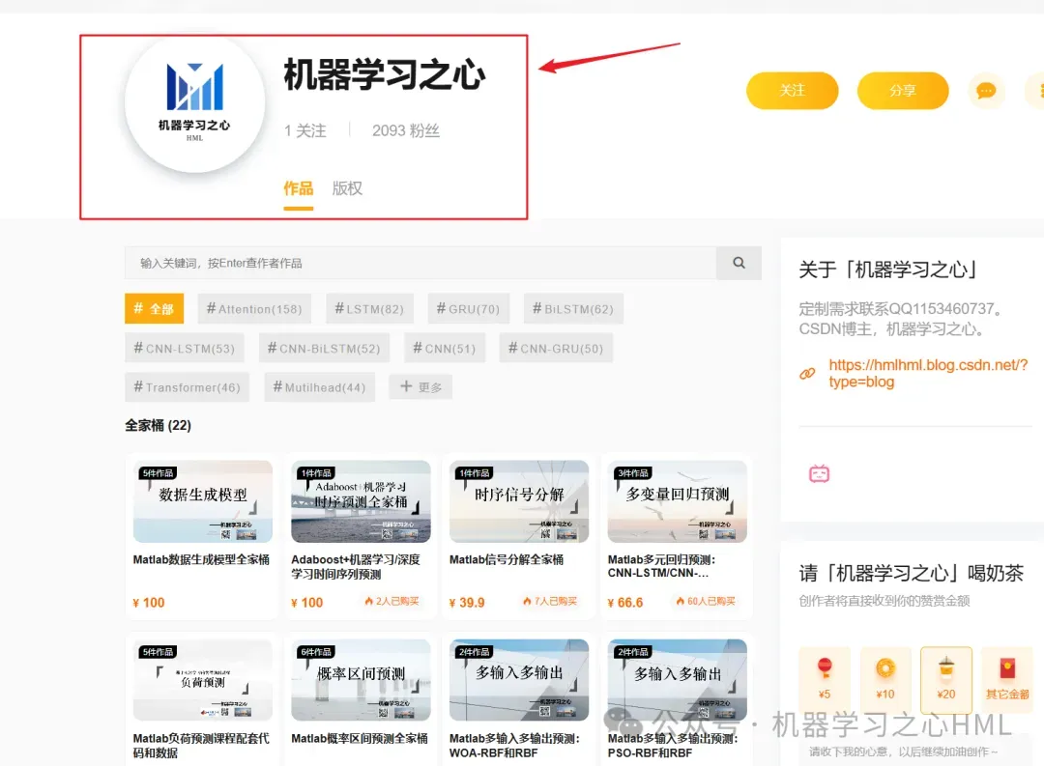Filter by #BiLSTM(62) tag
1044x766 pixels.
pyautogui.click(x=573, y=309)
